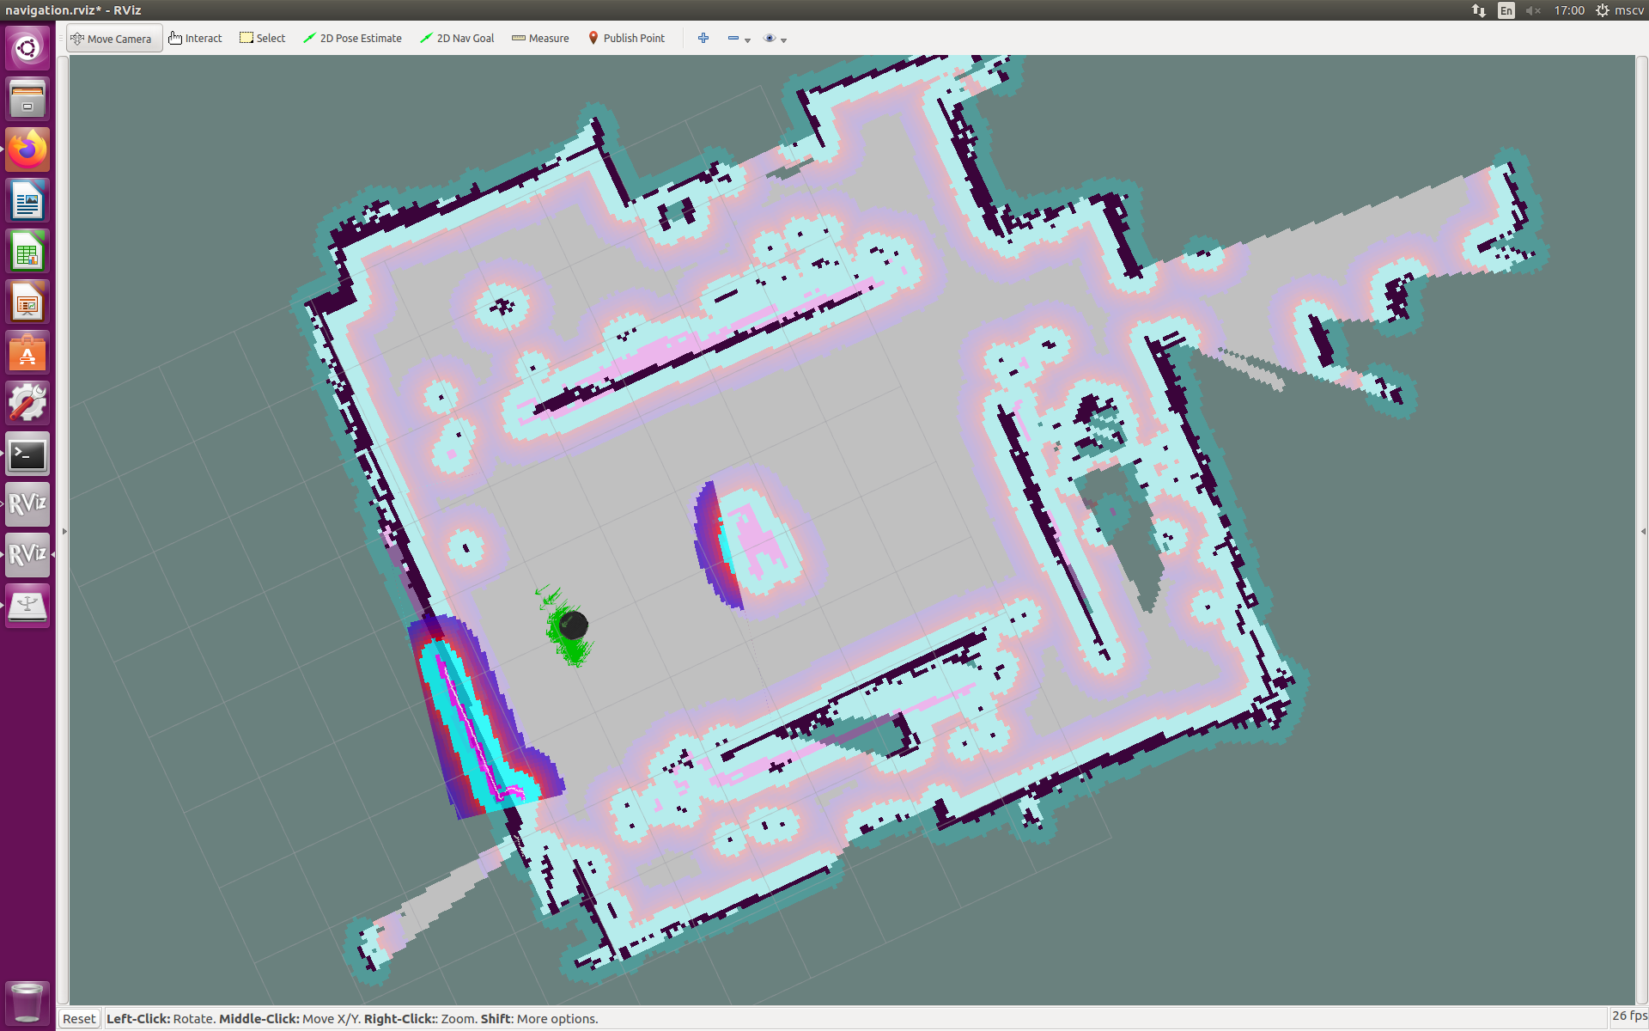Screen dimensions: 1649x1031
Task: Open the En keyboard language menu
Action: (1506, 10)
